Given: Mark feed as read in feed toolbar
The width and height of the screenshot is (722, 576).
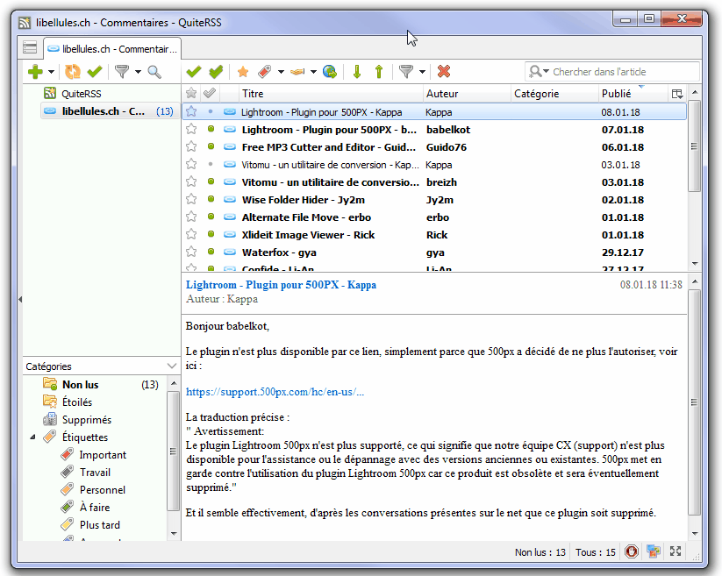Looking at the screenshot, I should point(95,72).
